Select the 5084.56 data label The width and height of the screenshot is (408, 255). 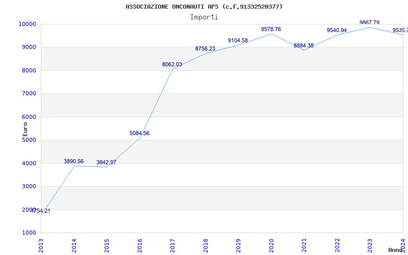tap(139, 133)
